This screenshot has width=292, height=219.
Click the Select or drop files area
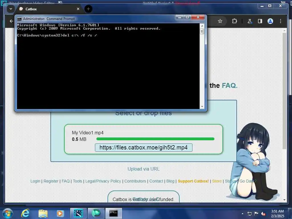click(x=143, y=113)
